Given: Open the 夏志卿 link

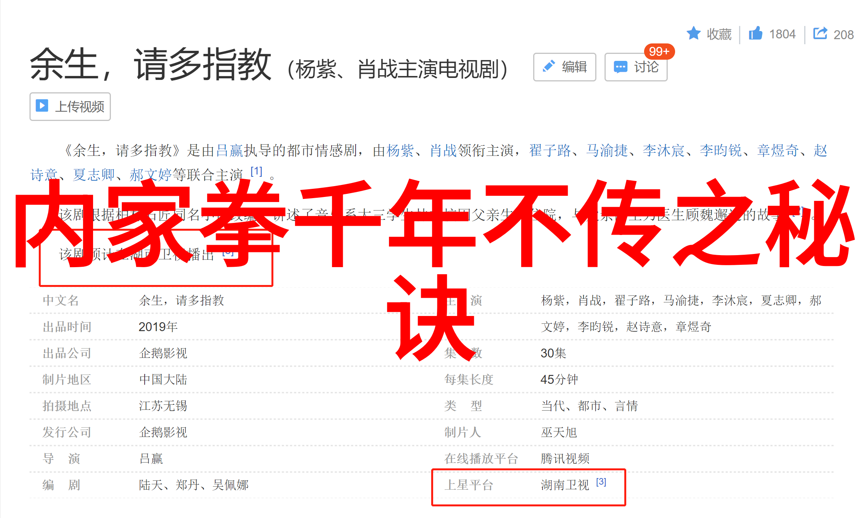Looking at the screenshot, I should click(93, 175).
